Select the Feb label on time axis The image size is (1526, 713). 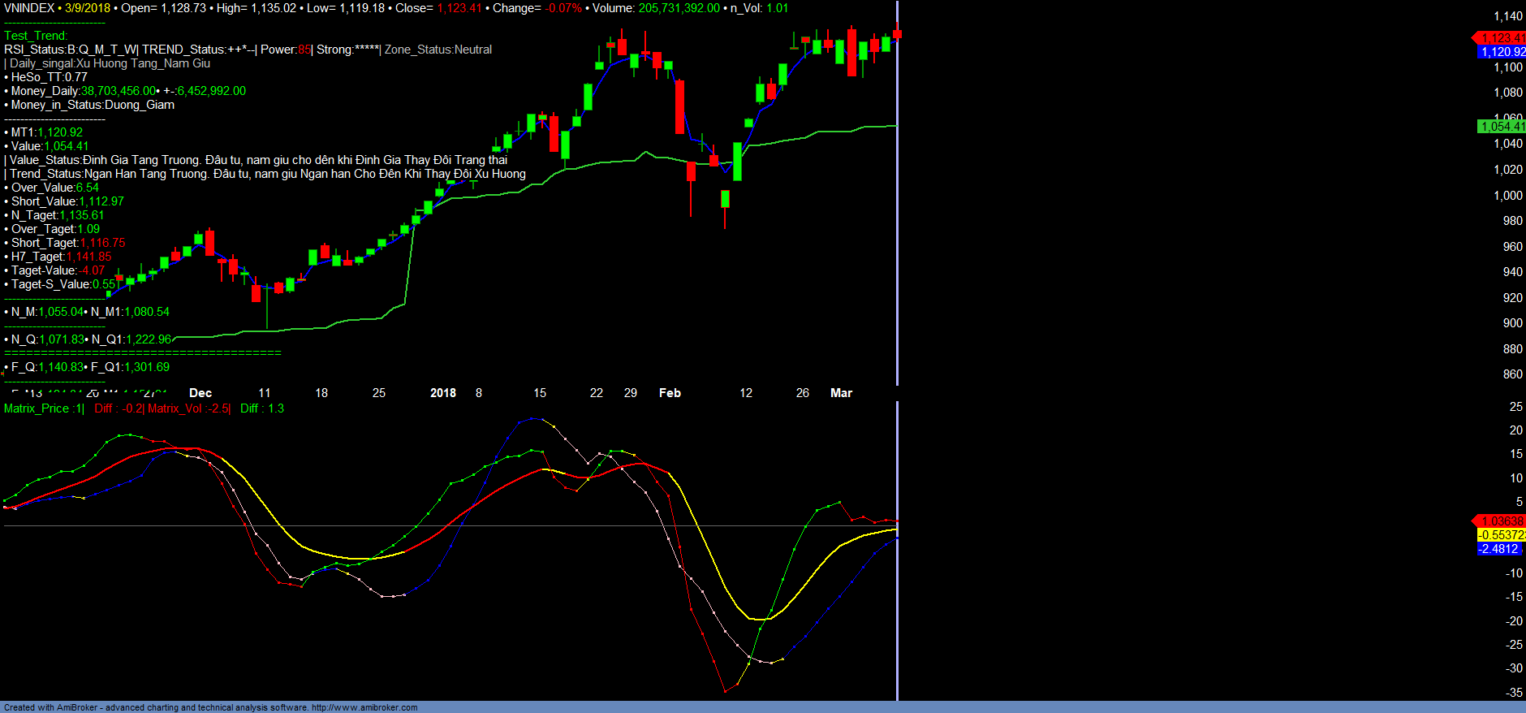pyautogui.click(x=670, y=393)
